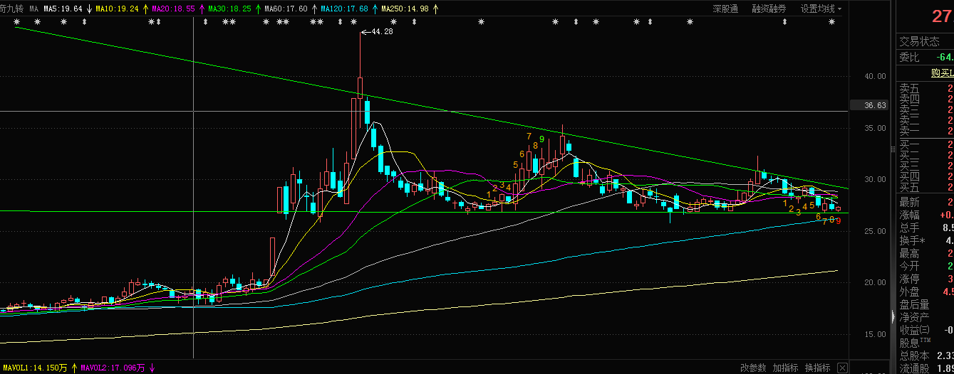Click the 深股通 link
Screen dimensions: 954x374
(x=725, y=9)
